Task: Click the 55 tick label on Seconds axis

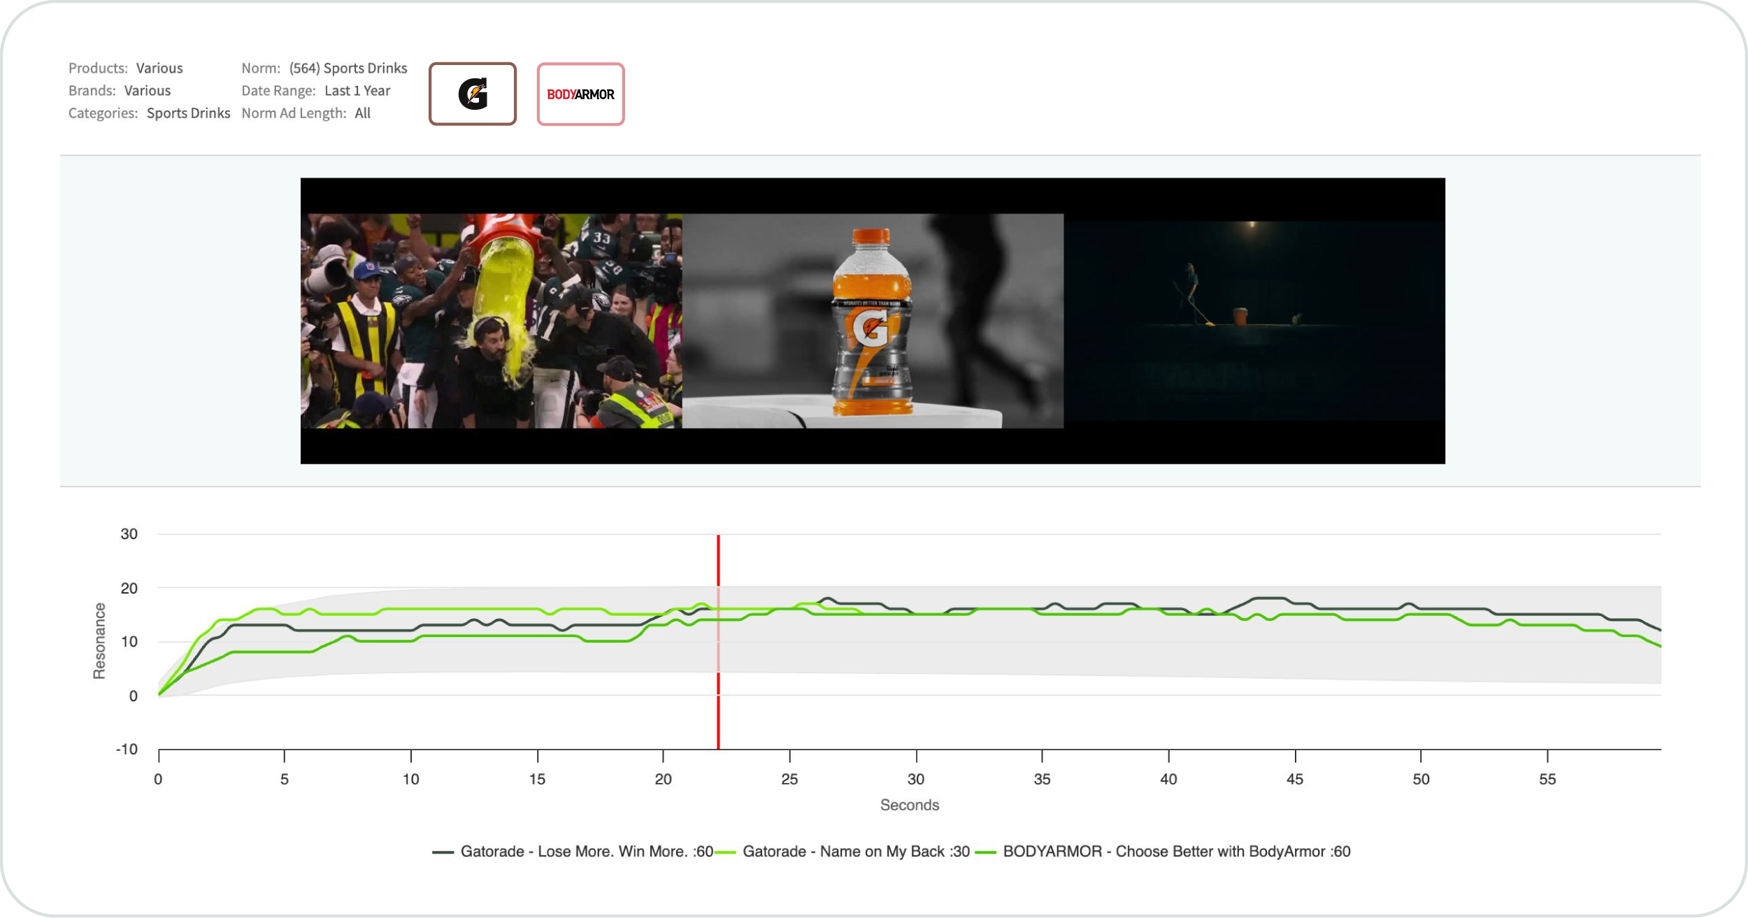Action: point(1547,779)
